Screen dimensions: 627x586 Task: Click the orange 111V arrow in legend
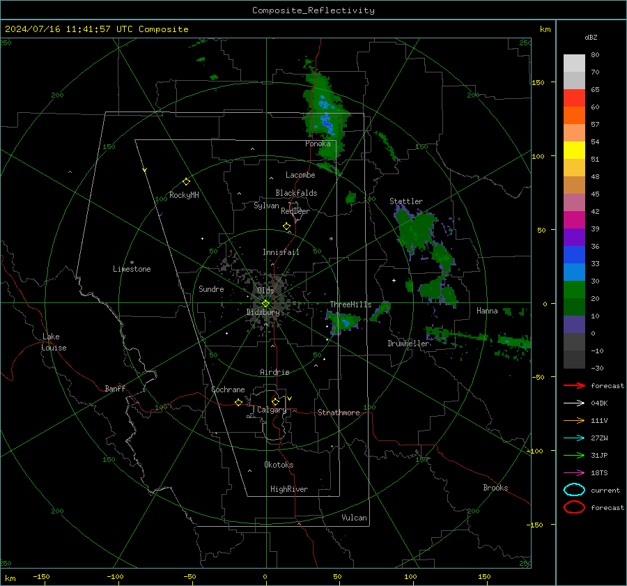pos(574,420)
